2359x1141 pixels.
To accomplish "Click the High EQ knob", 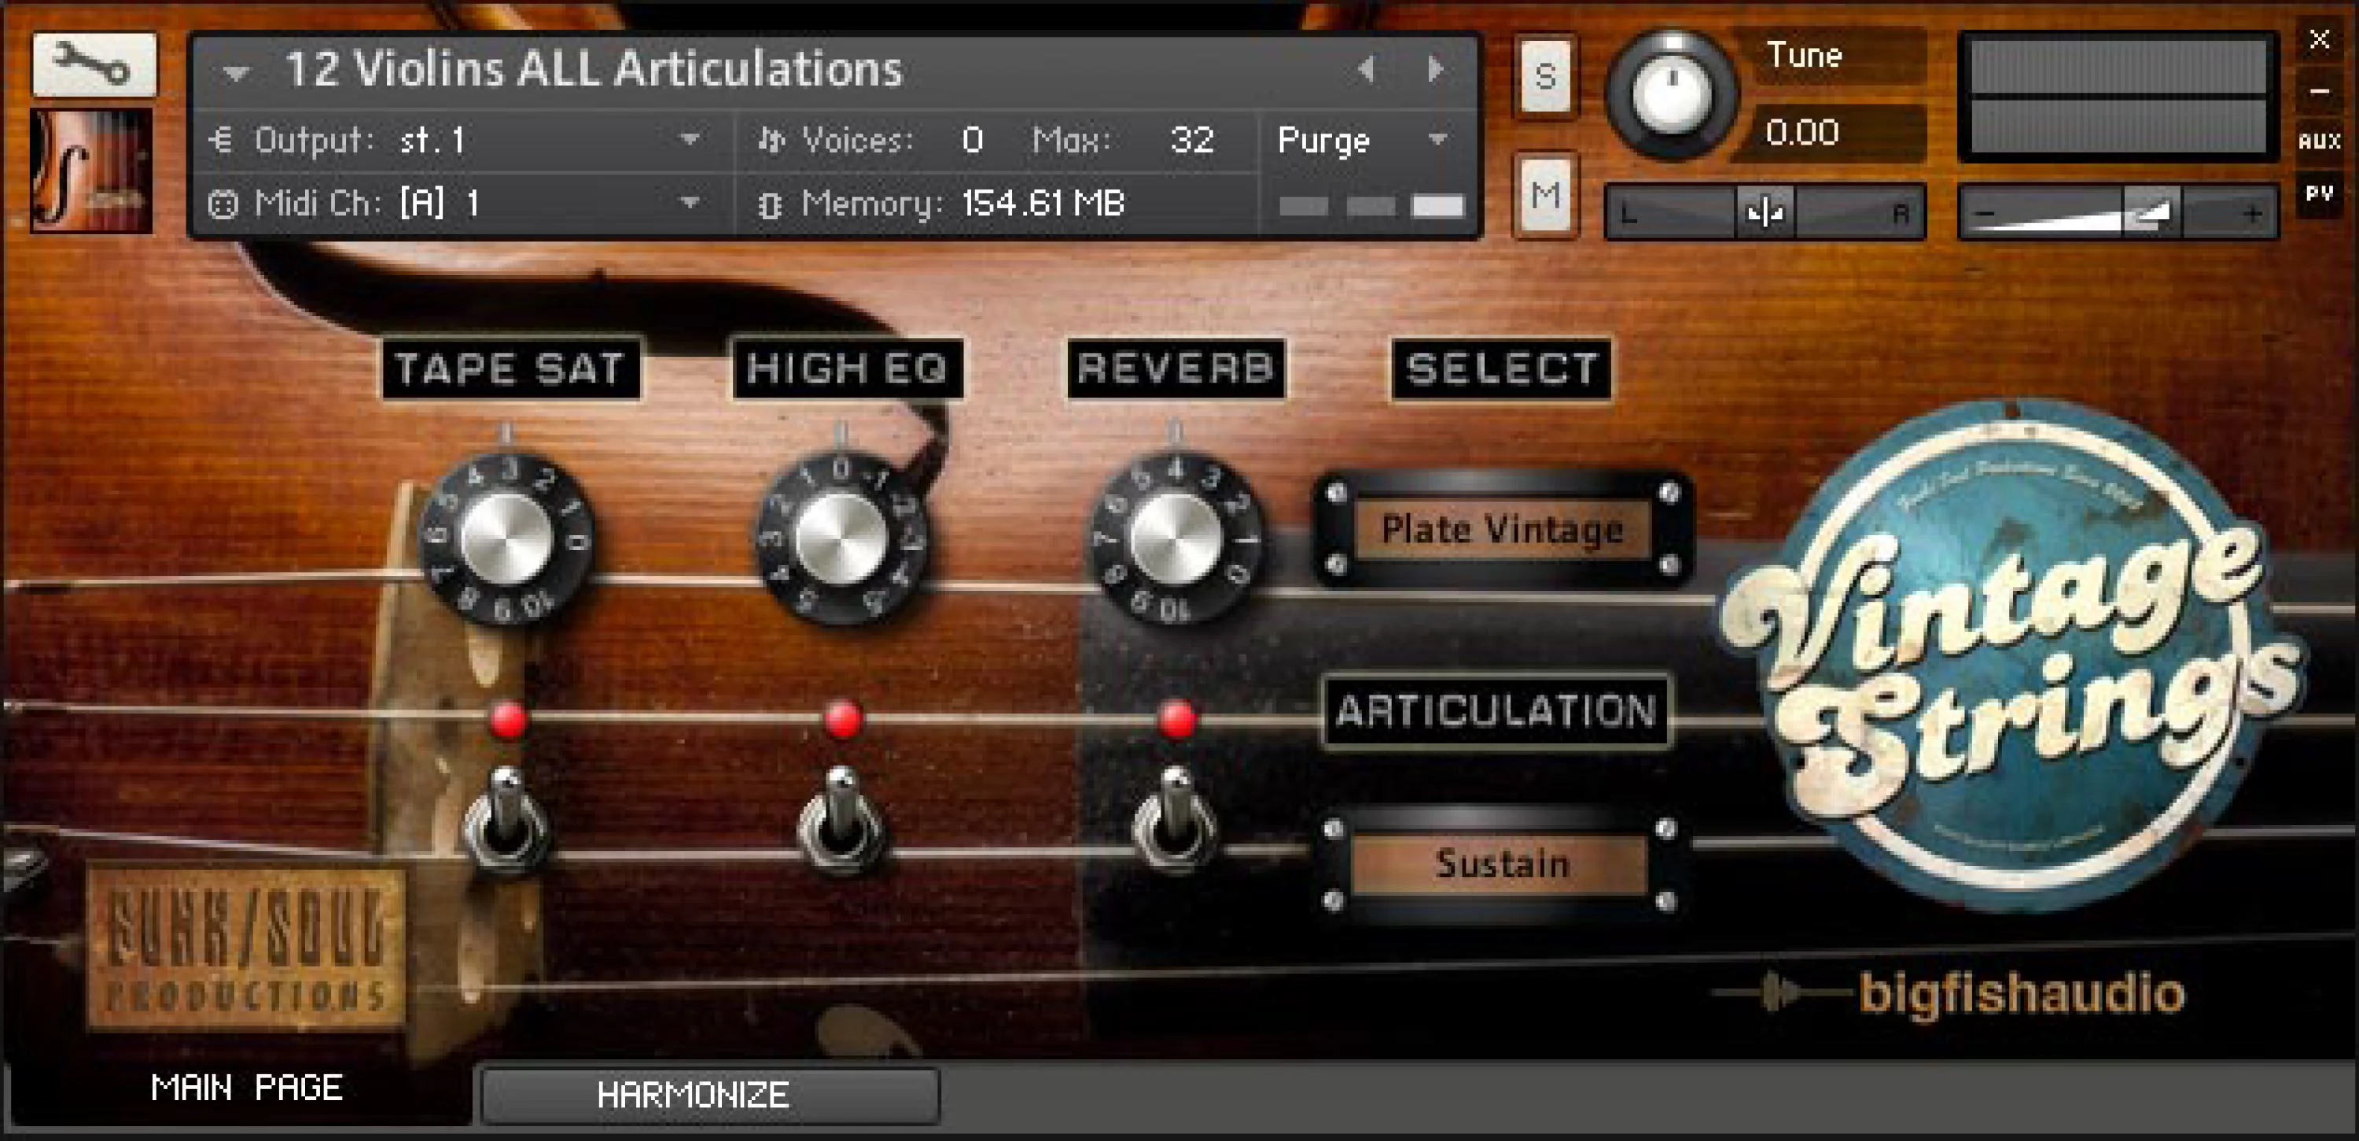I will click(x=842, y=538).
